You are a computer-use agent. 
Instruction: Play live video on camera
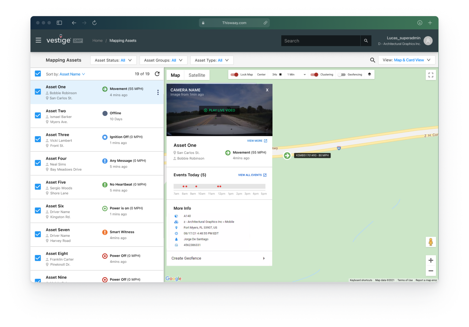[219, 110]
